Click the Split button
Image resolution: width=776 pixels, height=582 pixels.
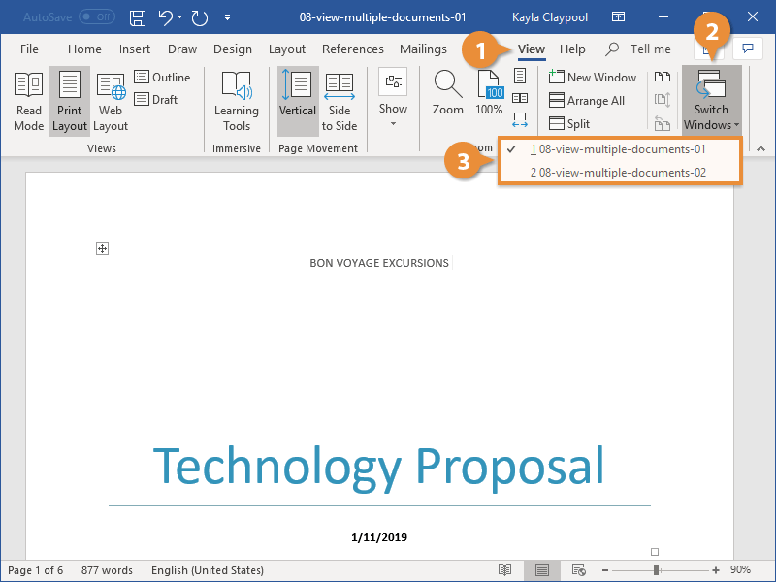570,124
